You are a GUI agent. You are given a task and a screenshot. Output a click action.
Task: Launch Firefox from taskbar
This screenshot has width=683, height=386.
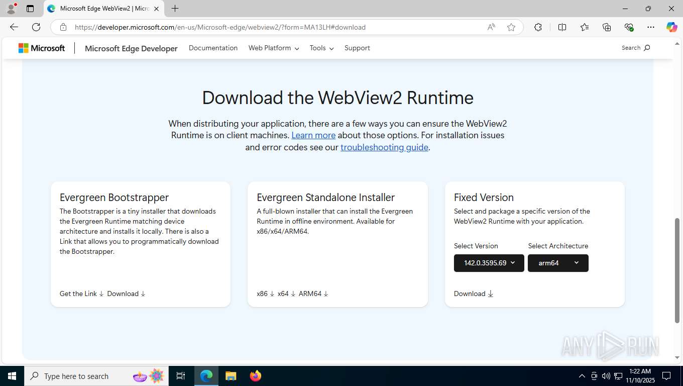pos(256,376)
